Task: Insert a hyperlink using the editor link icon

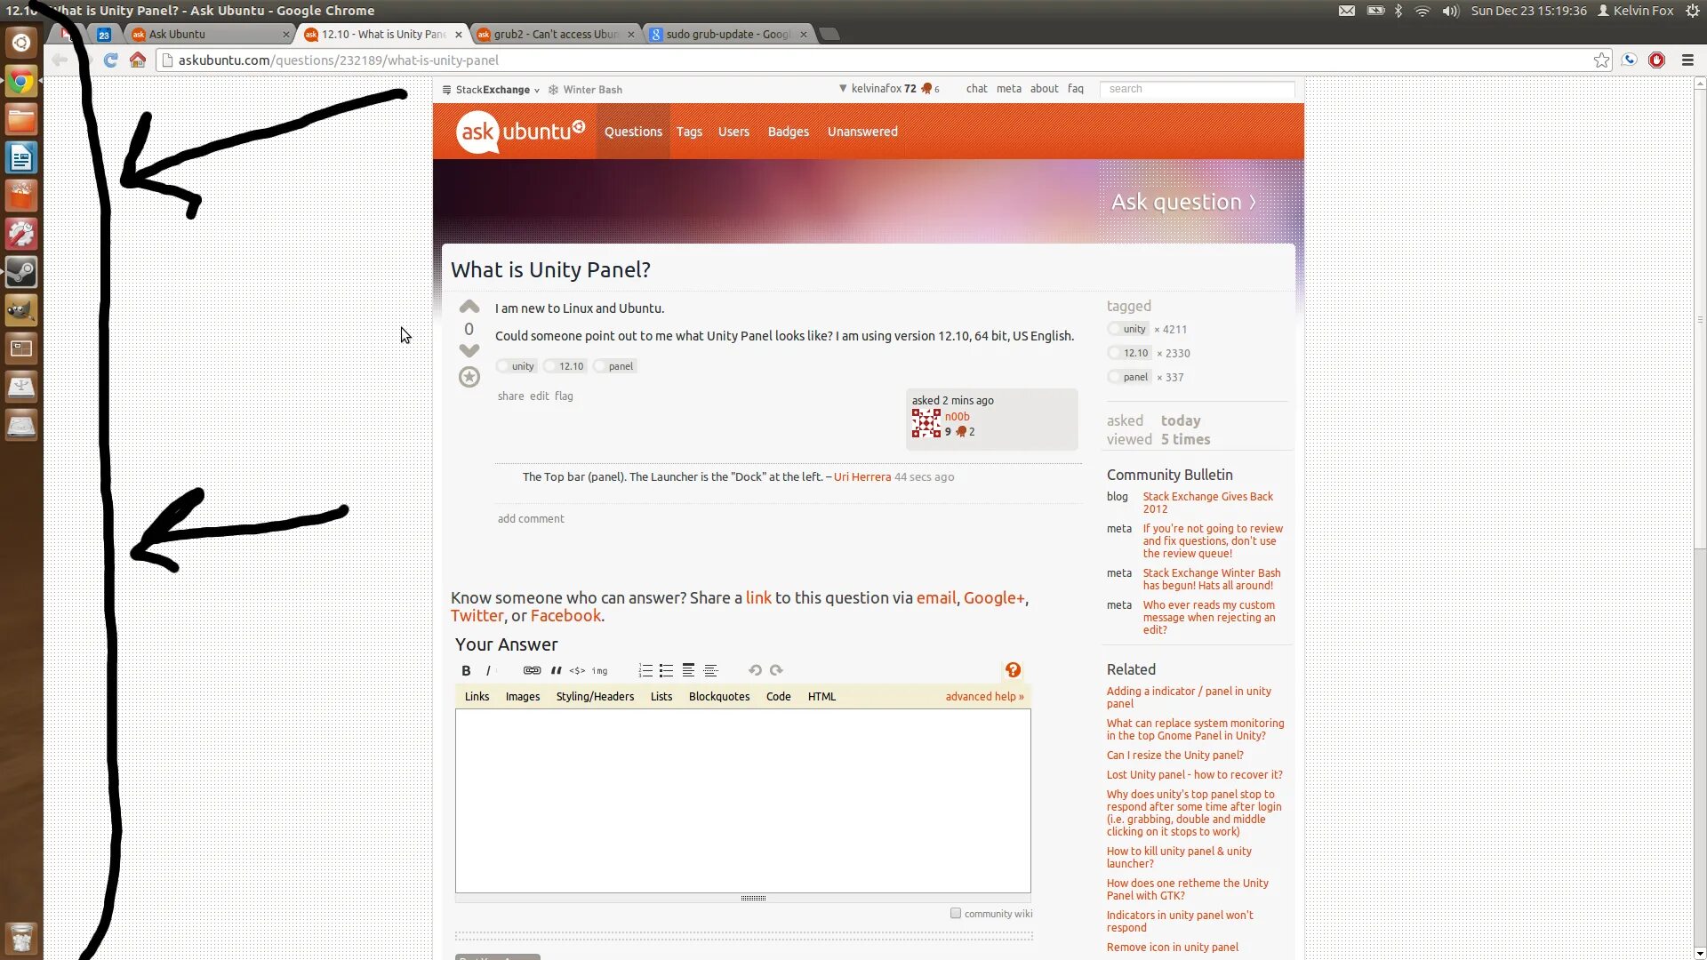Action: 532,670
